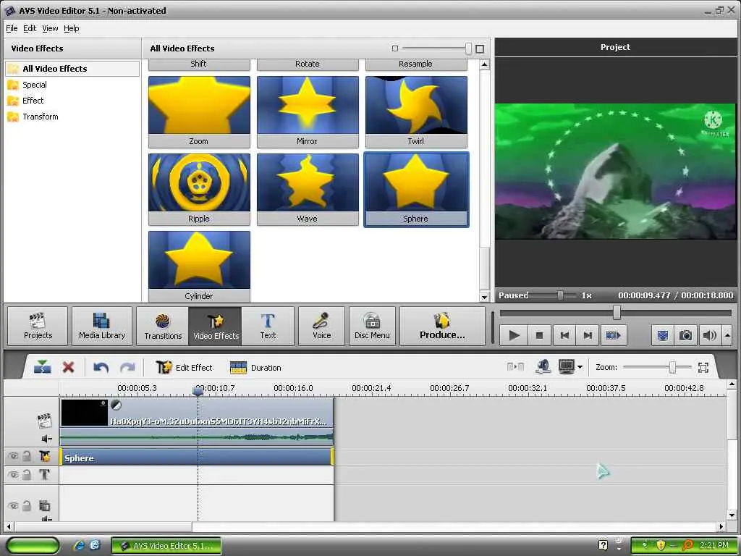The width and height of the screenshot is (741, 556).
Task: Go to the previous frame
Action: click(564, 335)
